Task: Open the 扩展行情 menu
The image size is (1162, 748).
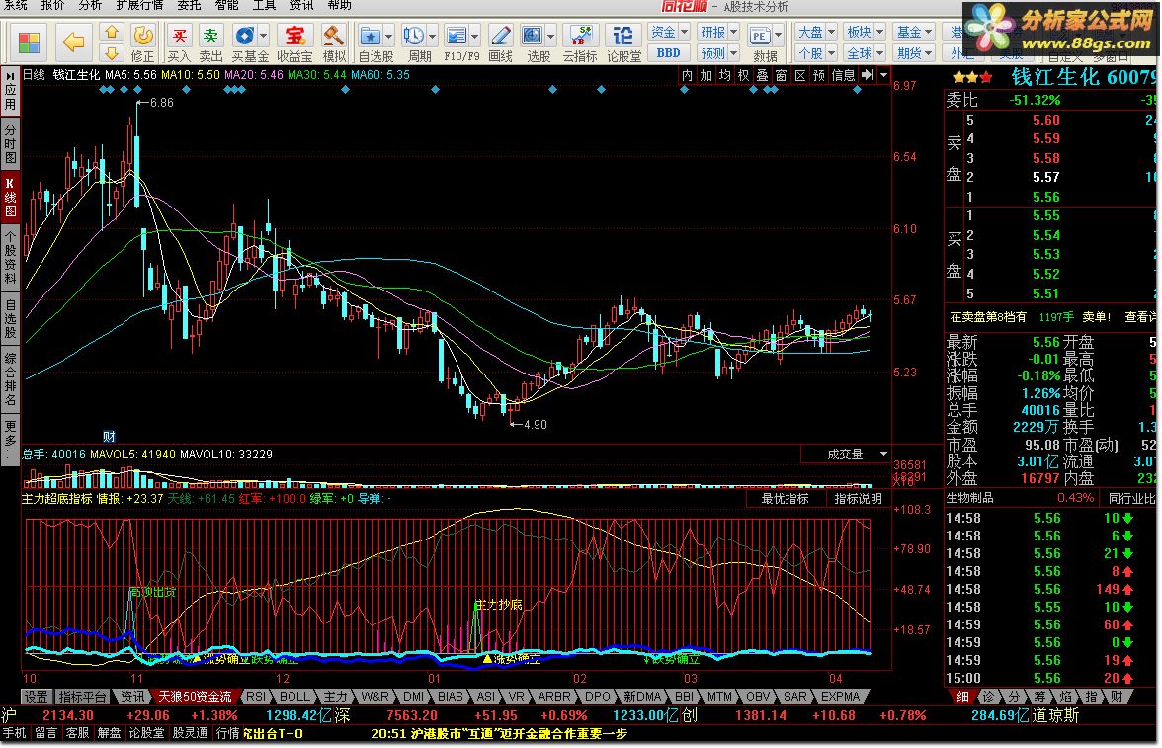Action: pos(139,5)
